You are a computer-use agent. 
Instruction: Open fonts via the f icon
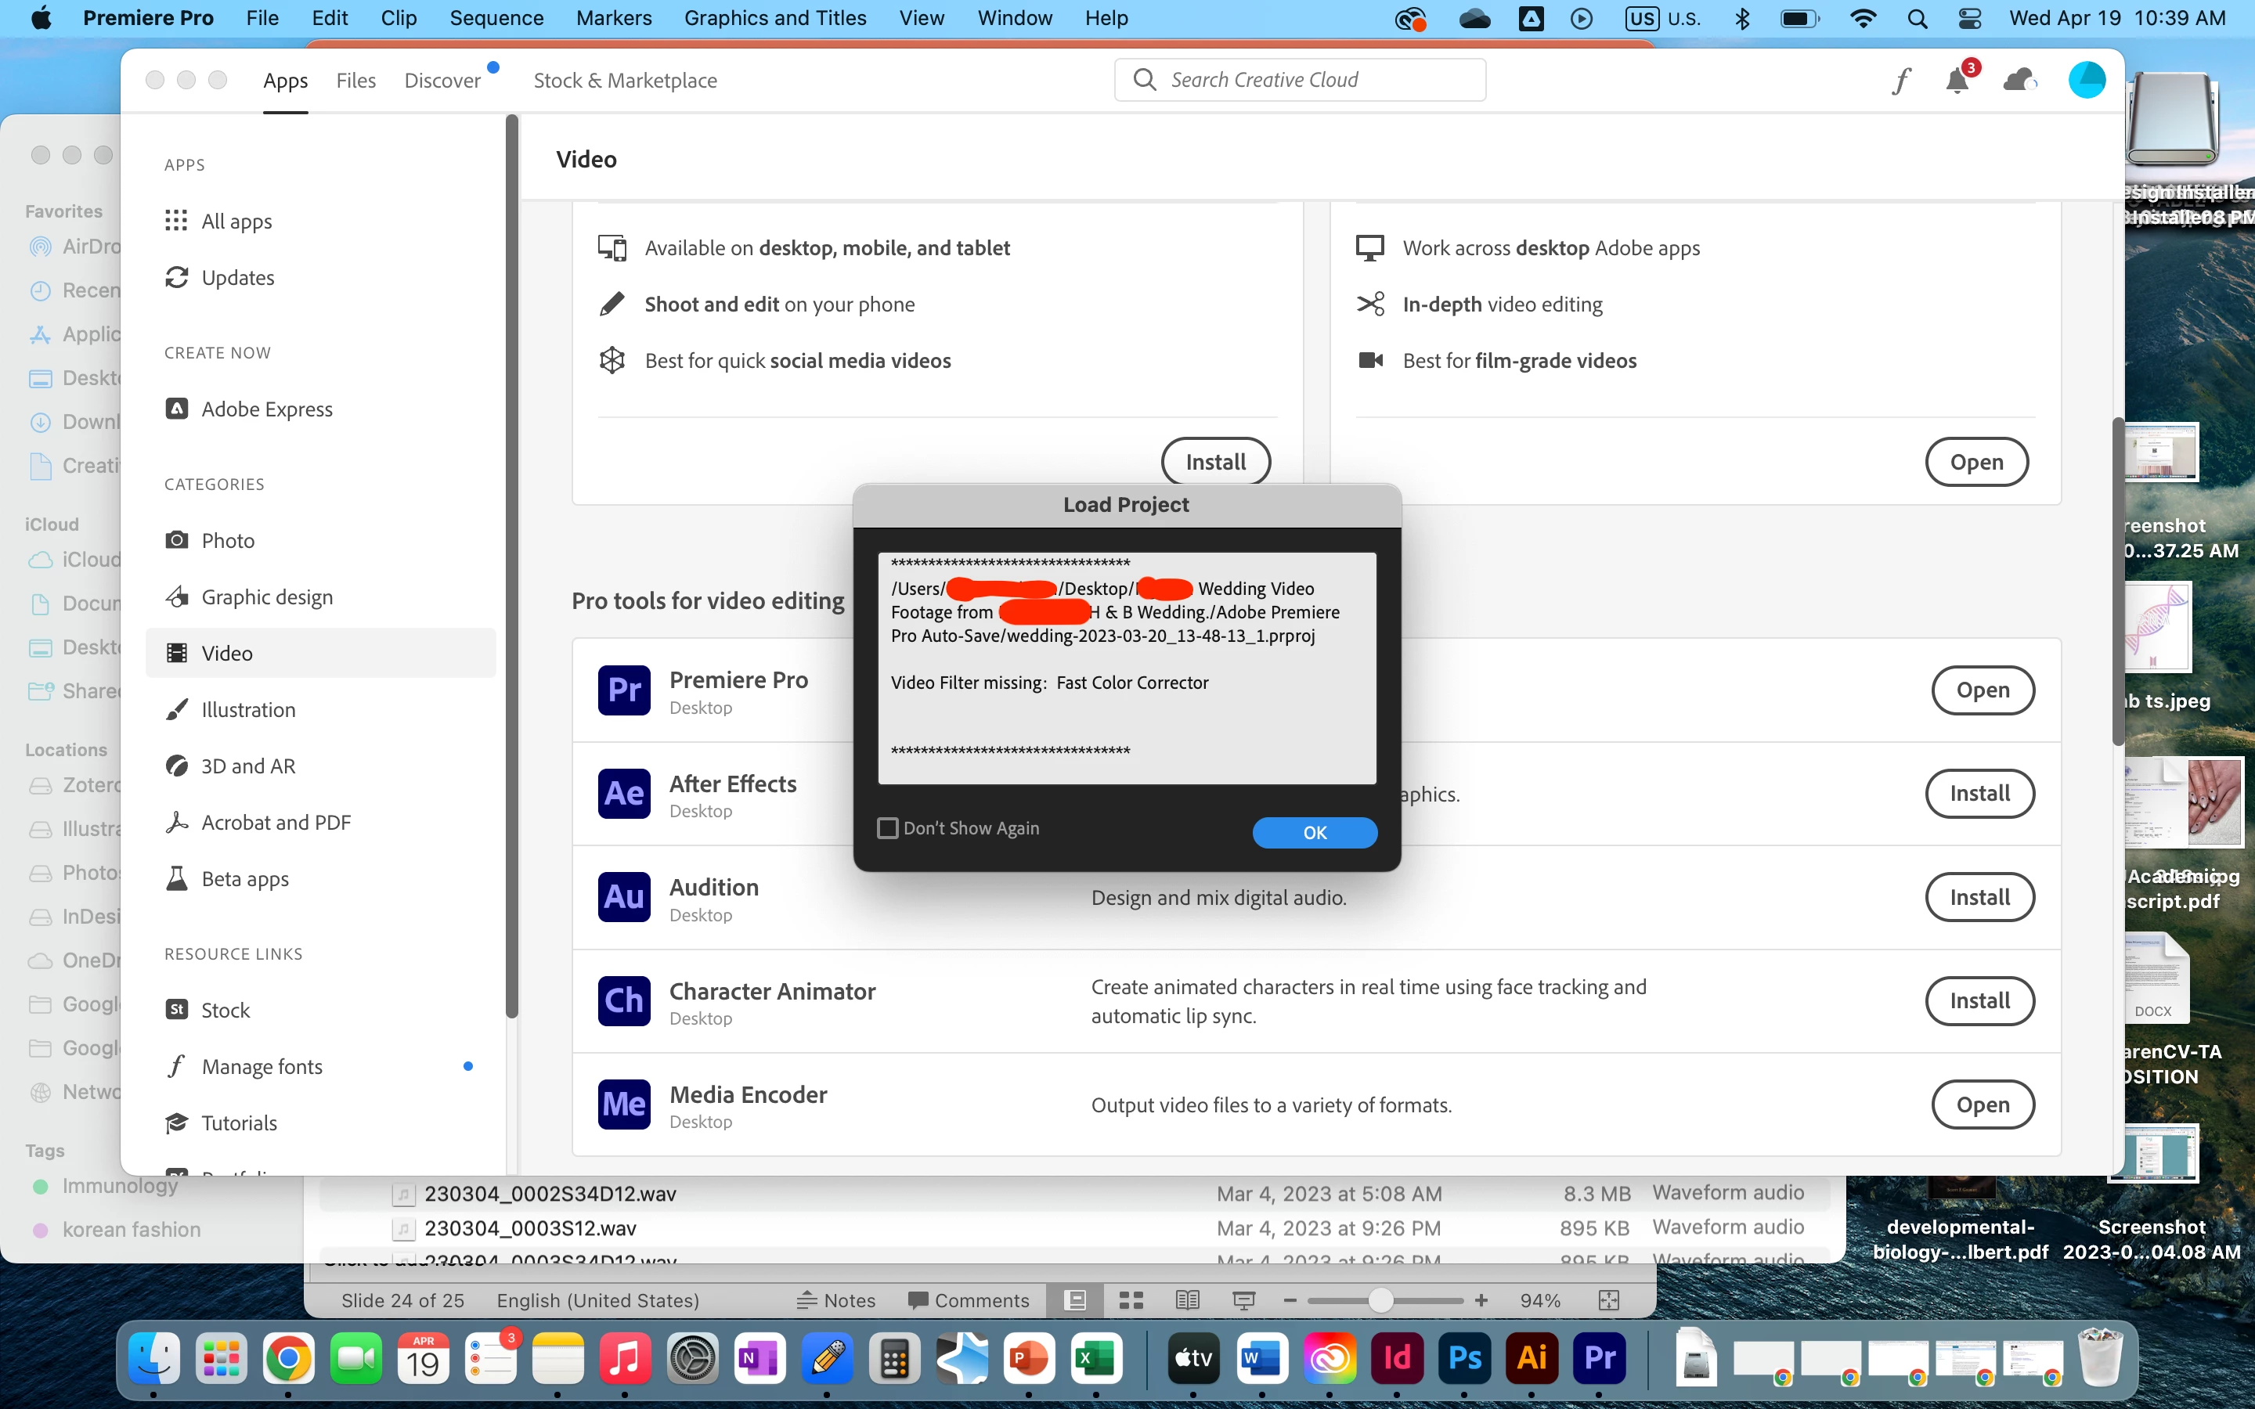(1901, 81)
